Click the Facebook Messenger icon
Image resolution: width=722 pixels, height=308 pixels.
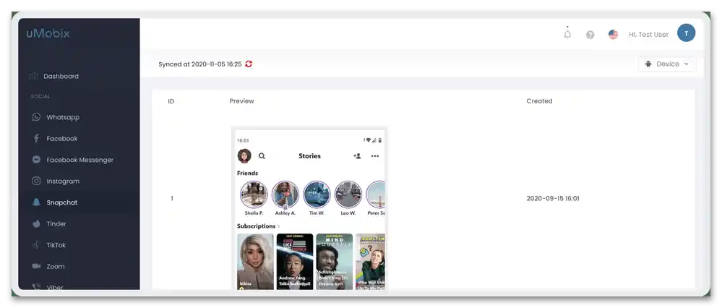coord(36,160)
